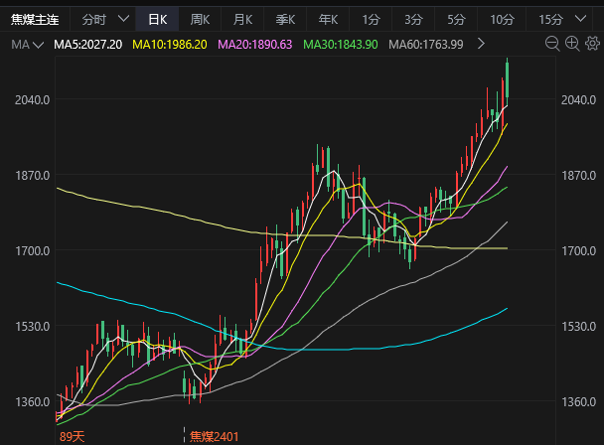The height and width of the screenshot is (445, 604).
Task: Choose the 5分 interval
Action: pyautogui.click(x=456, y=19)
